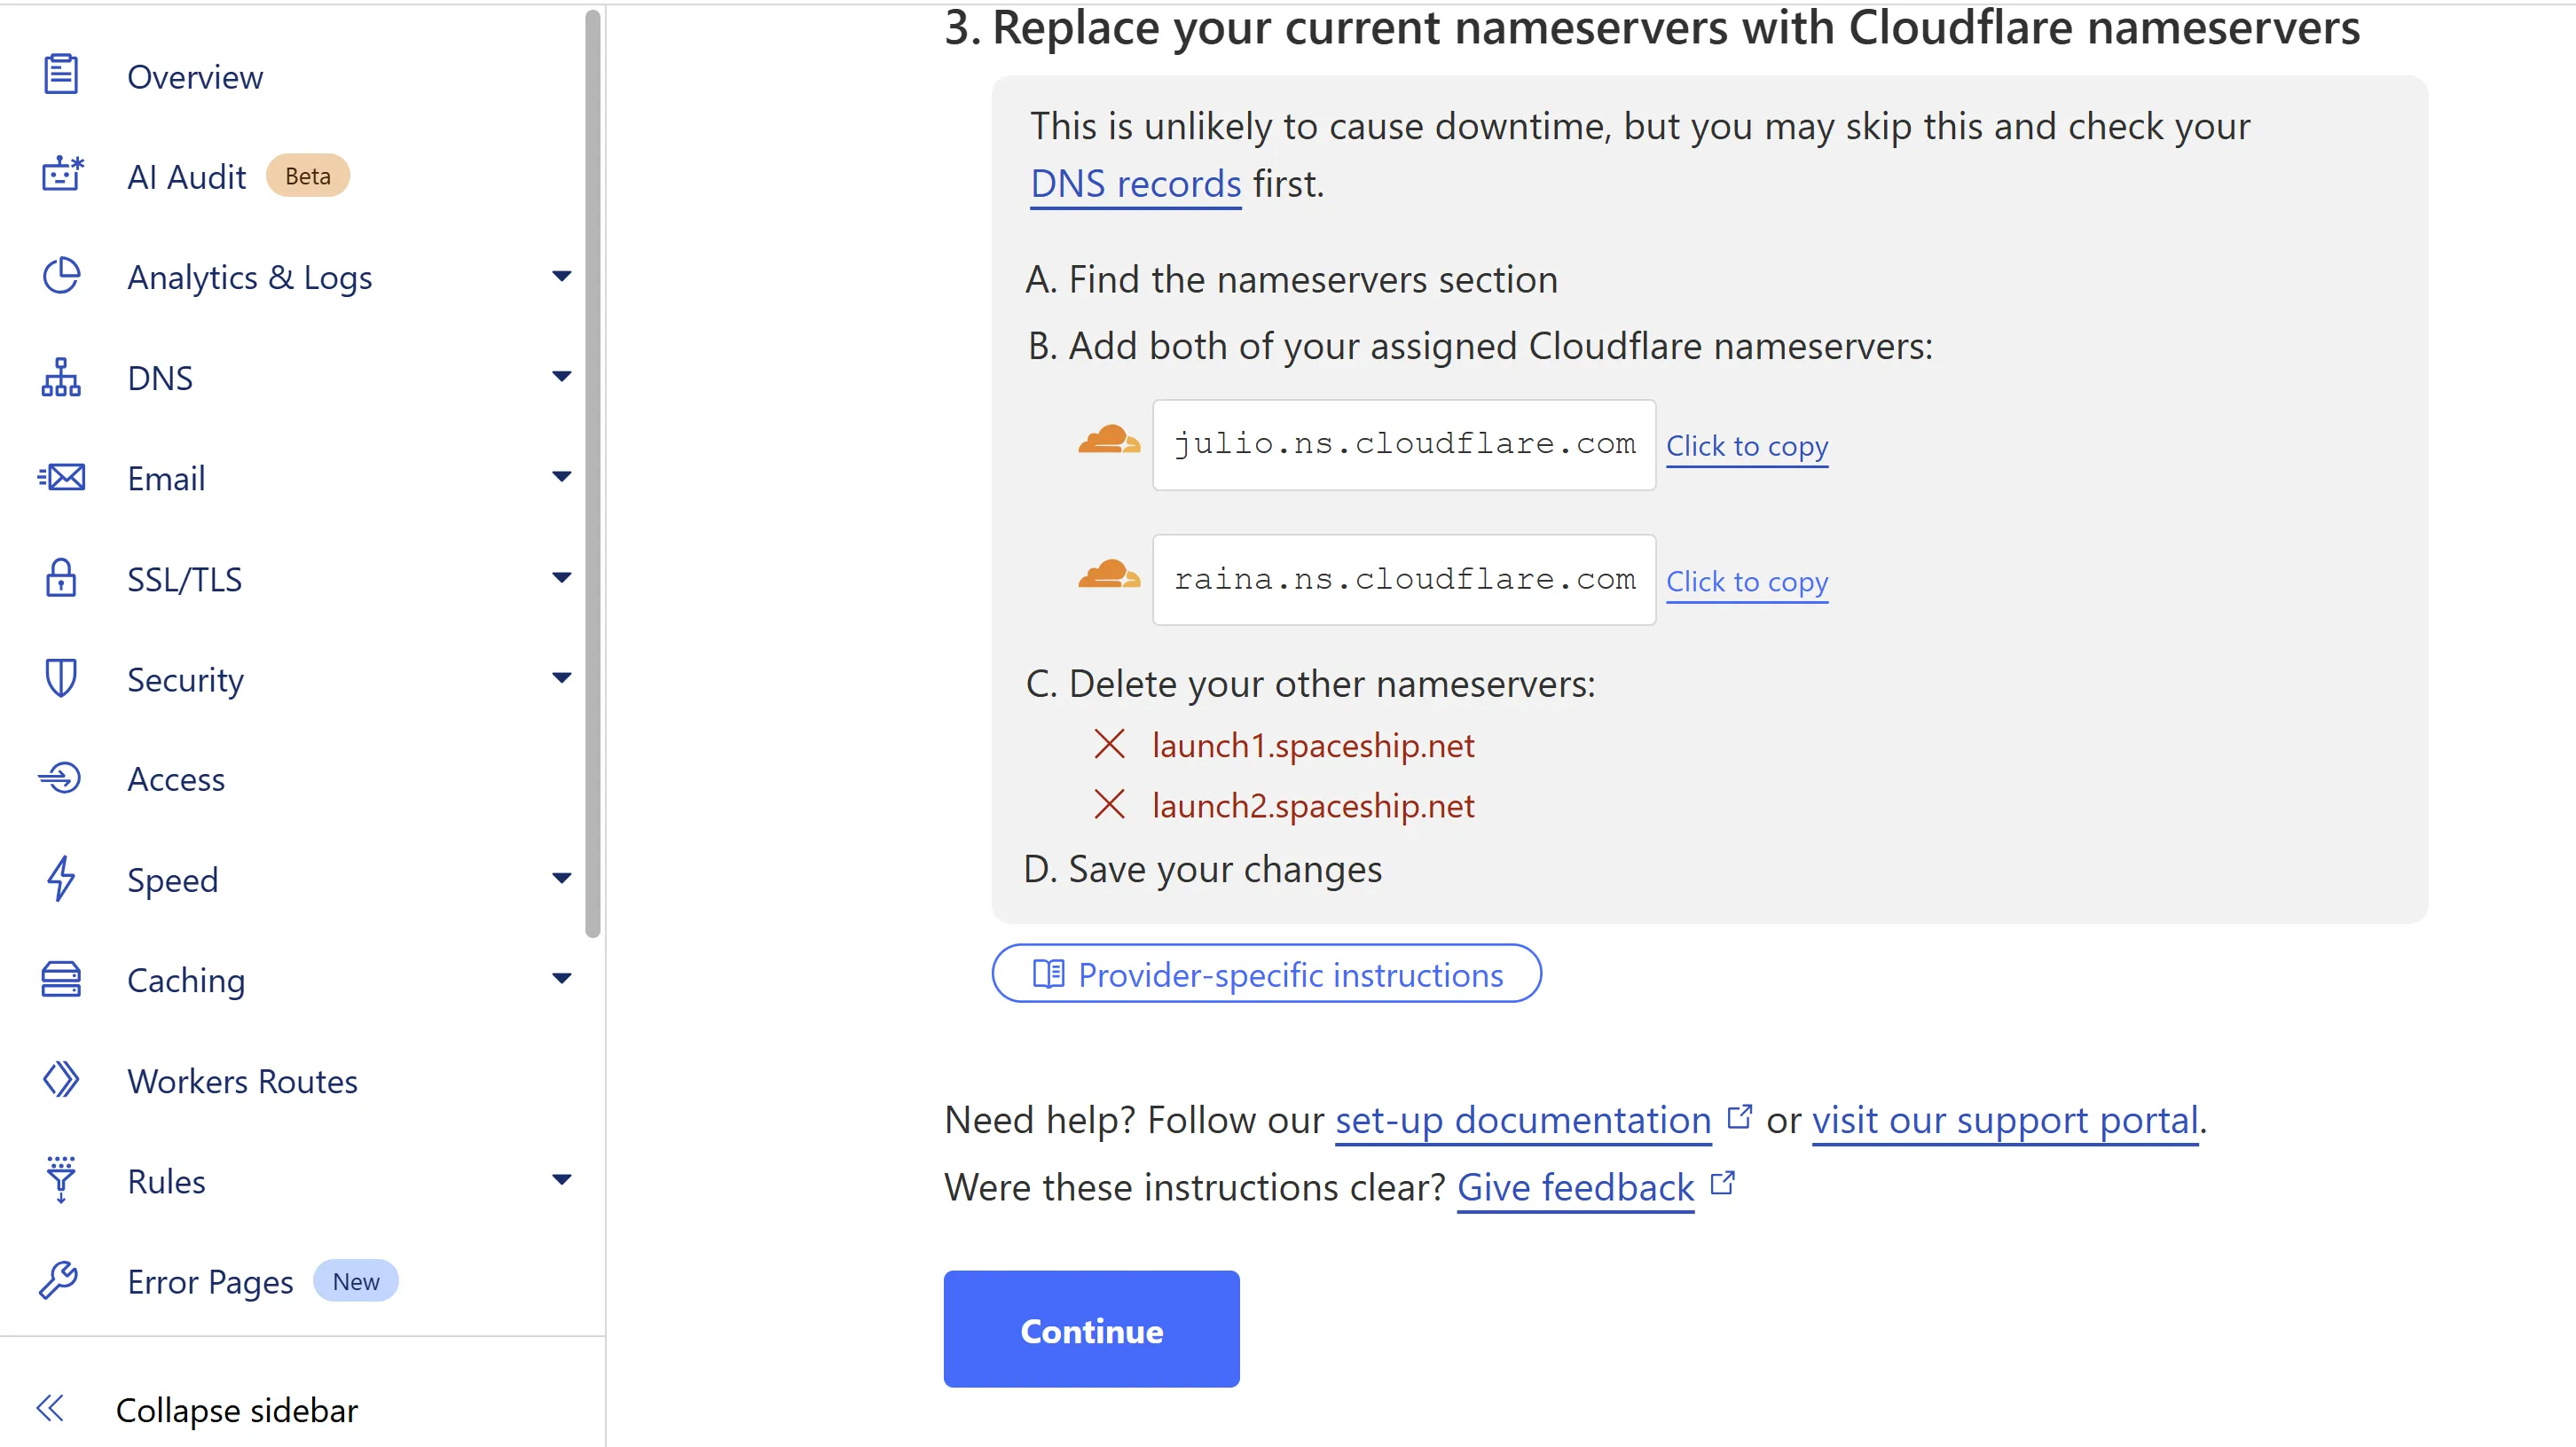2576x1447 pixels.
Task: Expand the SSL/TLS menu arrow
Action: tap(562, 577)
